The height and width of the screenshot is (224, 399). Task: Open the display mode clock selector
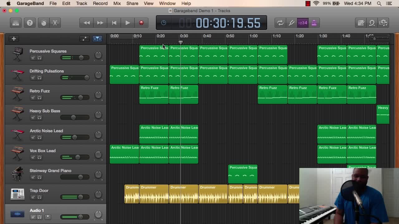(164, 23)
